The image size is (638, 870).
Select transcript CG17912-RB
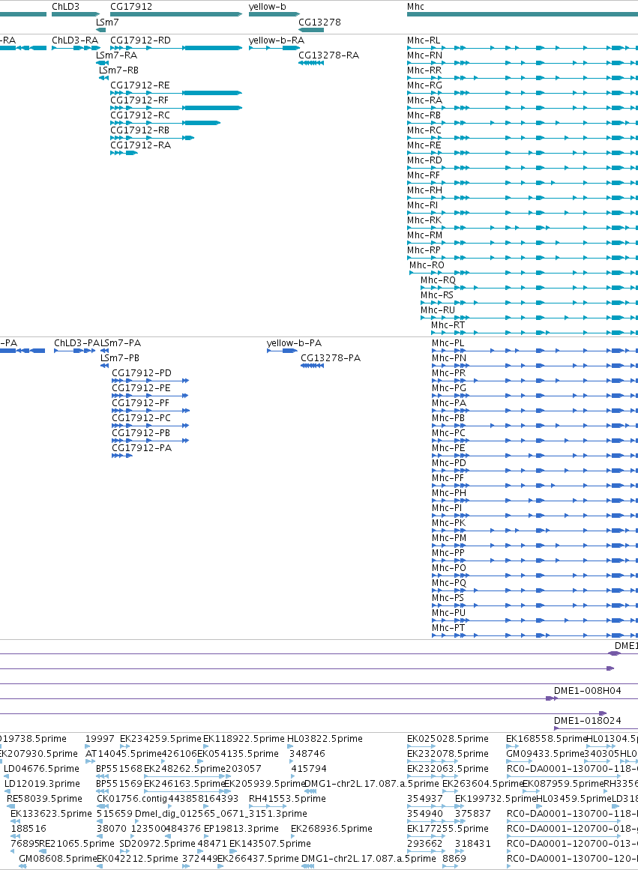[x=140, y=130]
